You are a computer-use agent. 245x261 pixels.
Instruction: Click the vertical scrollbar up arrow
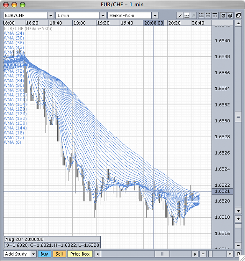(x=238, y=23)
